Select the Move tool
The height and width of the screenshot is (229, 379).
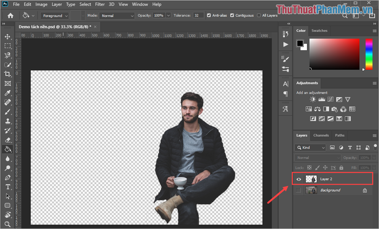pyautogui.click(x=8, y=36)
